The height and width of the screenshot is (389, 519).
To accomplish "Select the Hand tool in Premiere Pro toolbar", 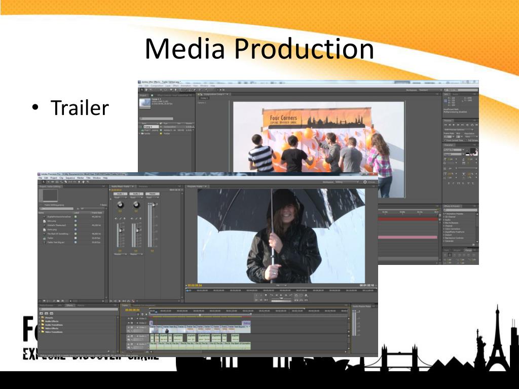I will point(84,182).
